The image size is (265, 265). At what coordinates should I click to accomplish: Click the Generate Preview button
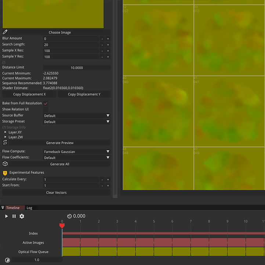(60, 143)
